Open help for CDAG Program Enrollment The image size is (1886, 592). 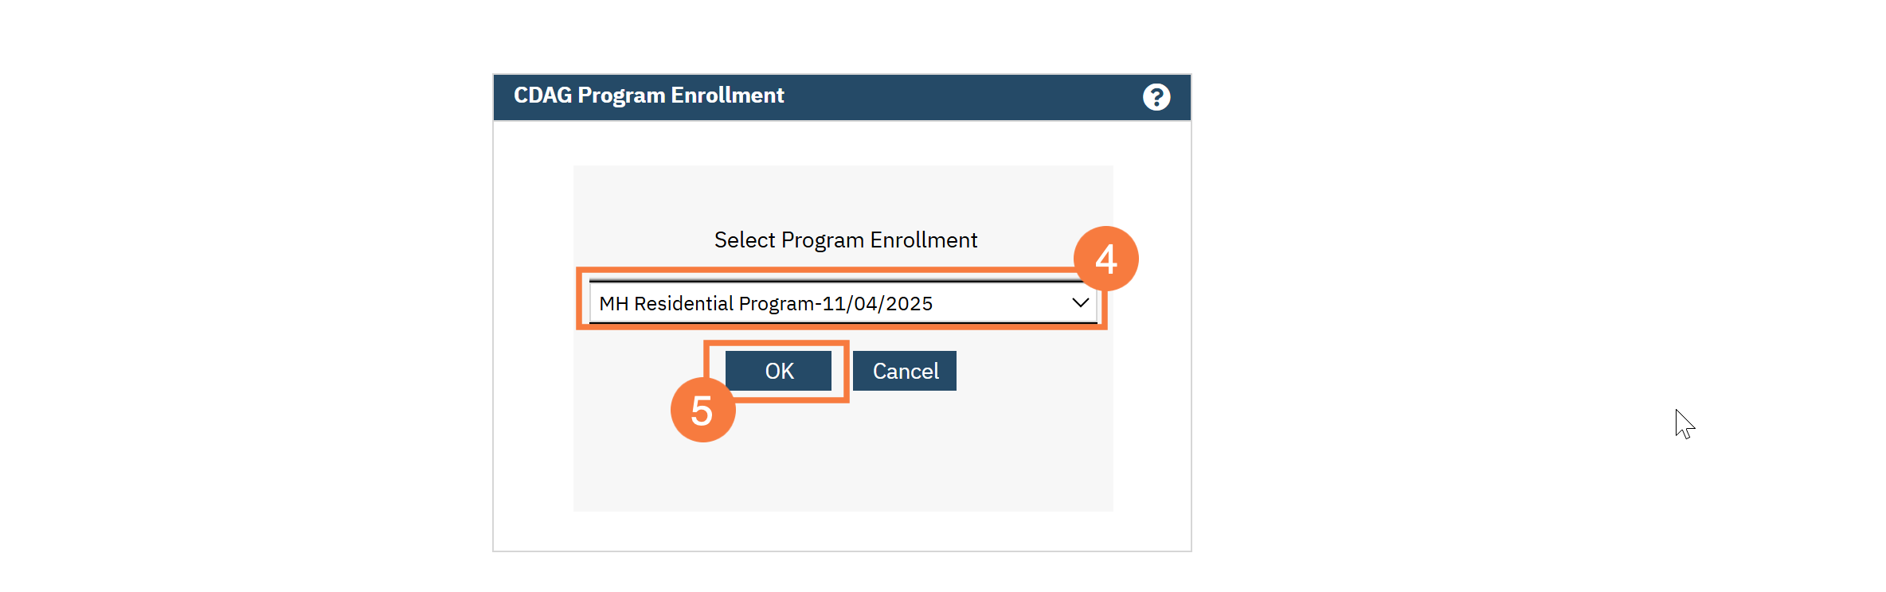point(1156,97)
